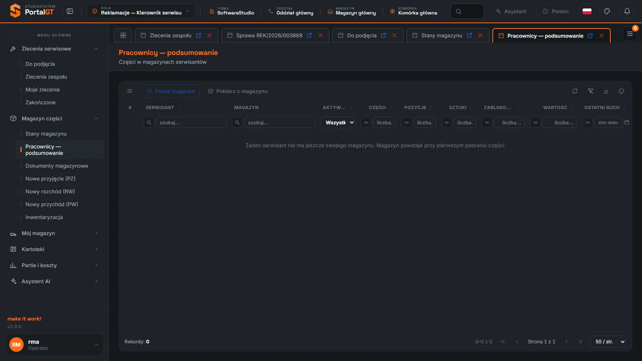The height and width of the screenshot is (361, 642).
Task: Open Inwentaryzacja menu item
Action: click(x=44, y=217)
